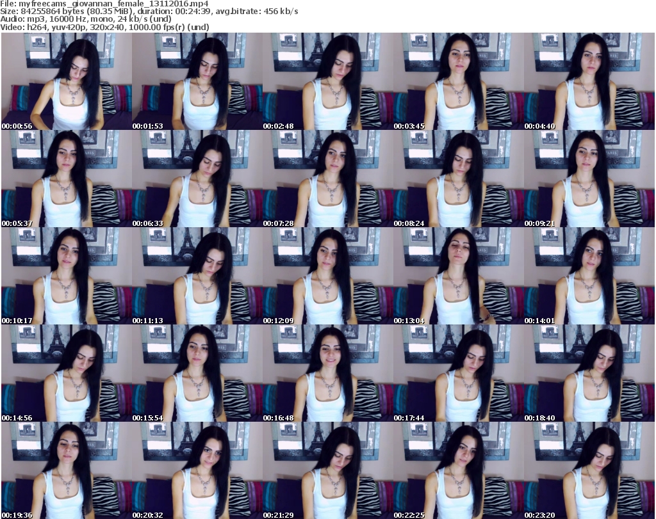656x519 pixels.
Task: Choose the frame at 00:19:36
Action: point(67,470)
